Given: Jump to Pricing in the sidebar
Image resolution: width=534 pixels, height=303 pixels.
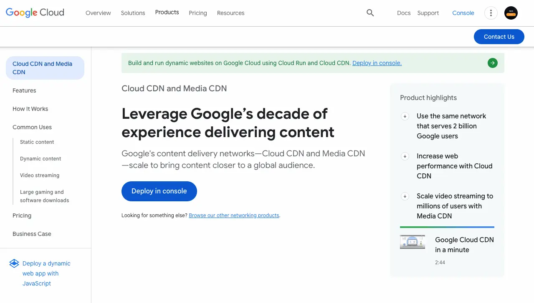Looking at the screenshot, I should click(22, 215).
